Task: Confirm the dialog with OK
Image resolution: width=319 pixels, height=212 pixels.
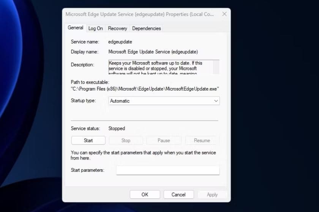Action: coord(145,195)
